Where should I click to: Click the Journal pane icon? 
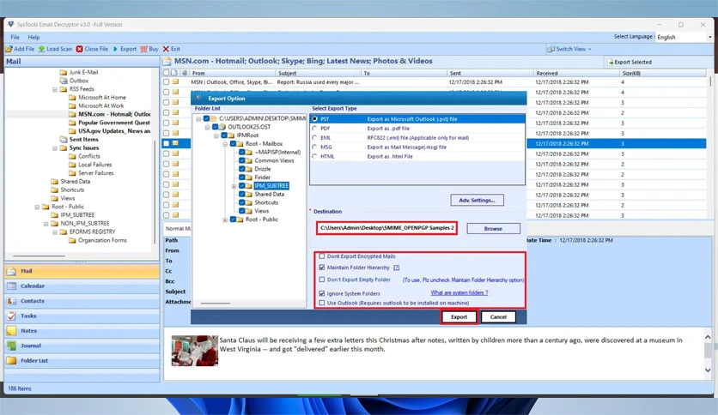point(11,346)
